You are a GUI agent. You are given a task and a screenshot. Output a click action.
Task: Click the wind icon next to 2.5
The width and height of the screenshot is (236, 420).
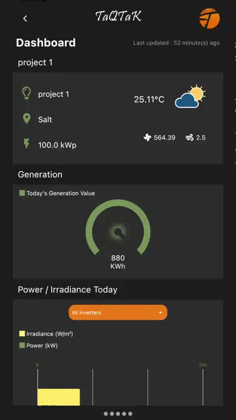point(190,138)
